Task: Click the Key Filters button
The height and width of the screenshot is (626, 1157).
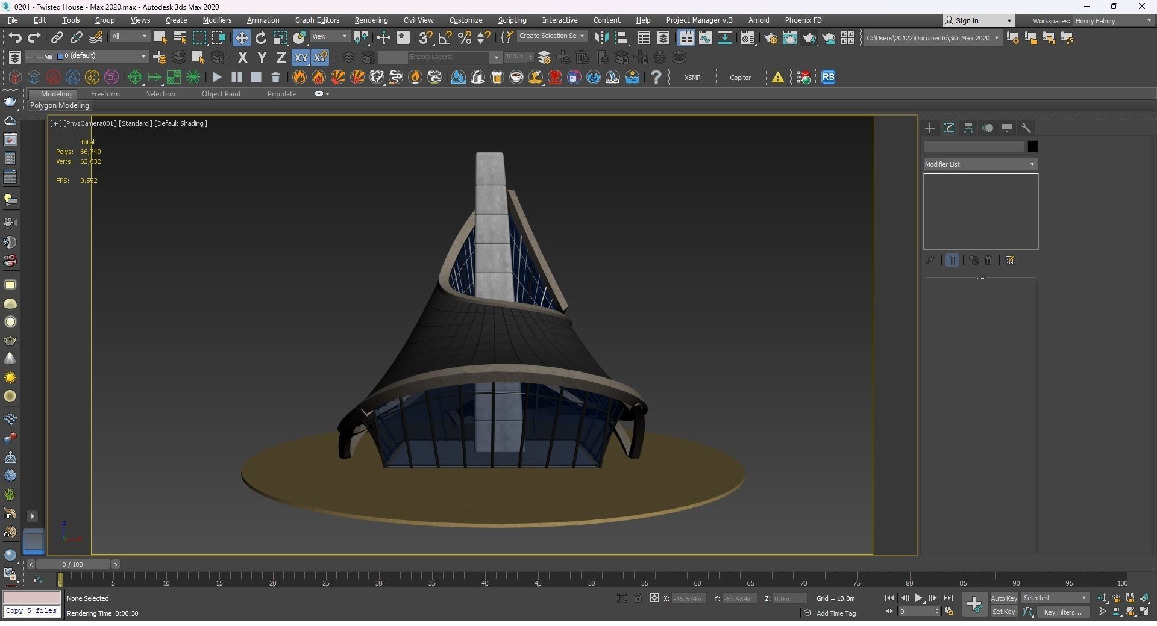Action: pos(1062,612)
